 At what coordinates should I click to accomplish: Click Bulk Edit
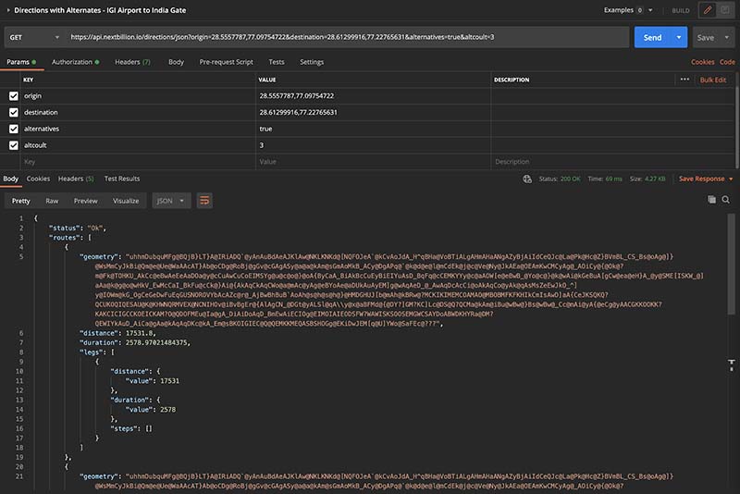(713, 80)
